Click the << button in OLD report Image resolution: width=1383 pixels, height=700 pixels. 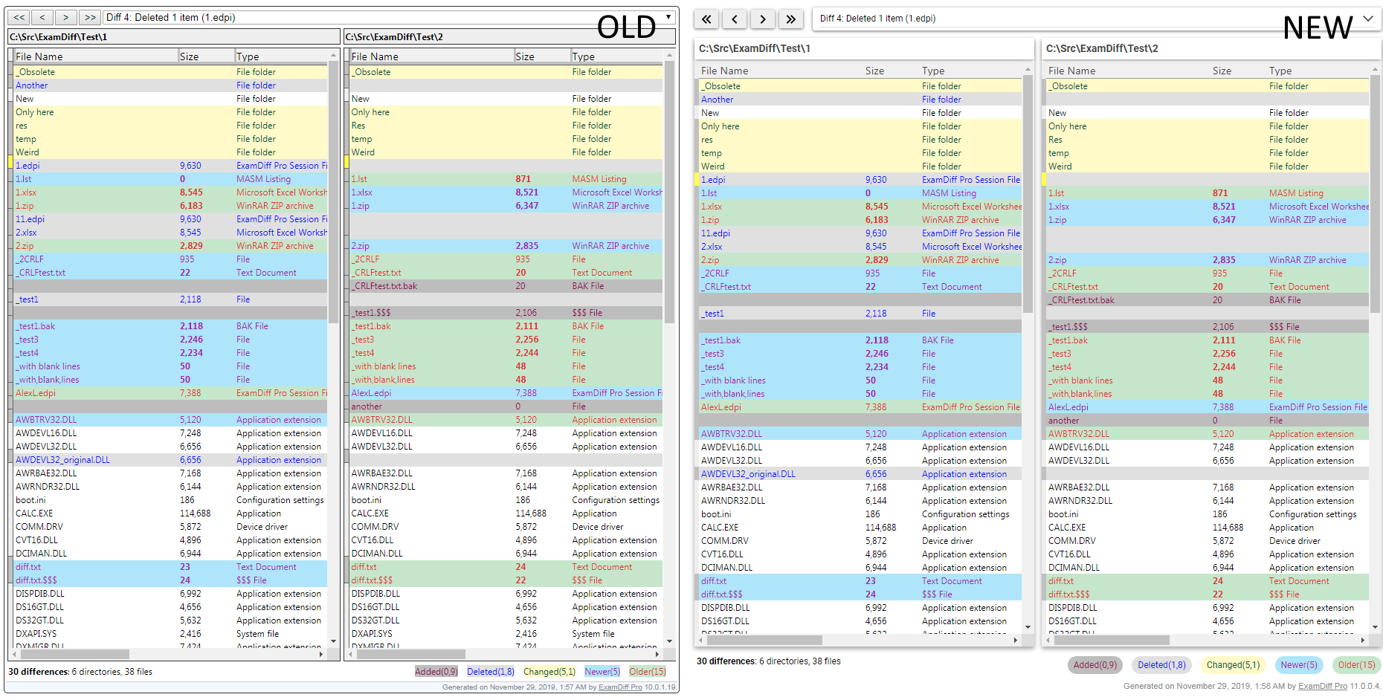[x=19, y=17]
